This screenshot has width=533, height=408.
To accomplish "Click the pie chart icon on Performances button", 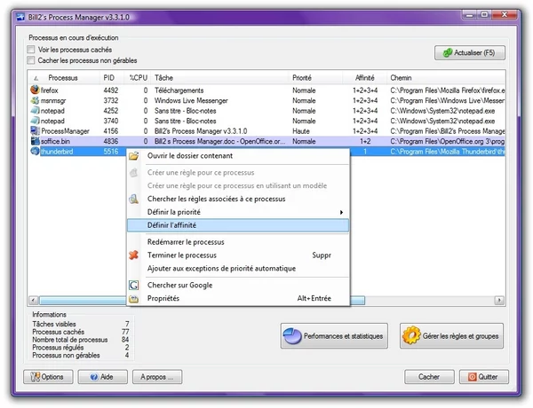I will pos(292,336).
